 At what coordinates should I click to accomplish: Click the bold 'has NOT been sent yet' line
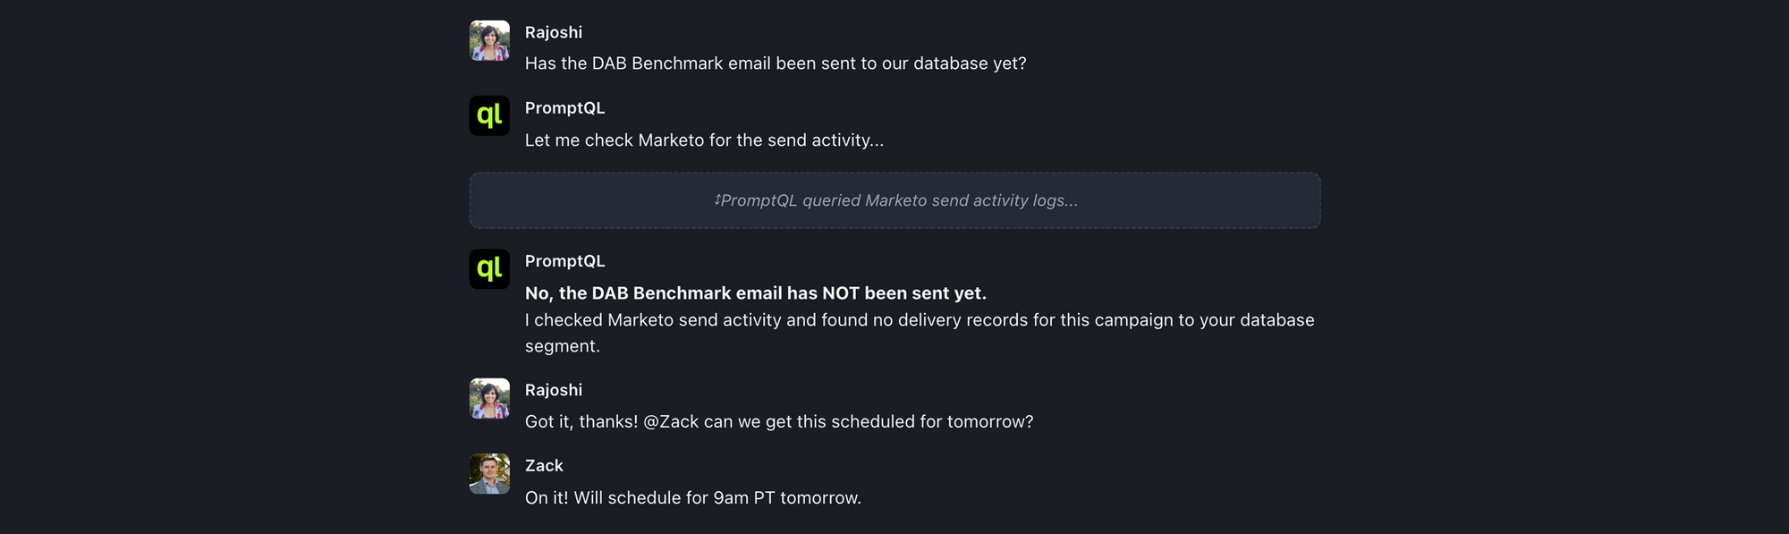tap(755, 293)
